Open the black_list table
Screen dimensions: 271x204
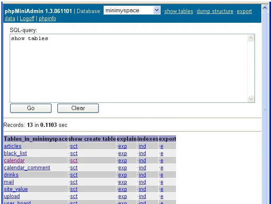(15, 153)
